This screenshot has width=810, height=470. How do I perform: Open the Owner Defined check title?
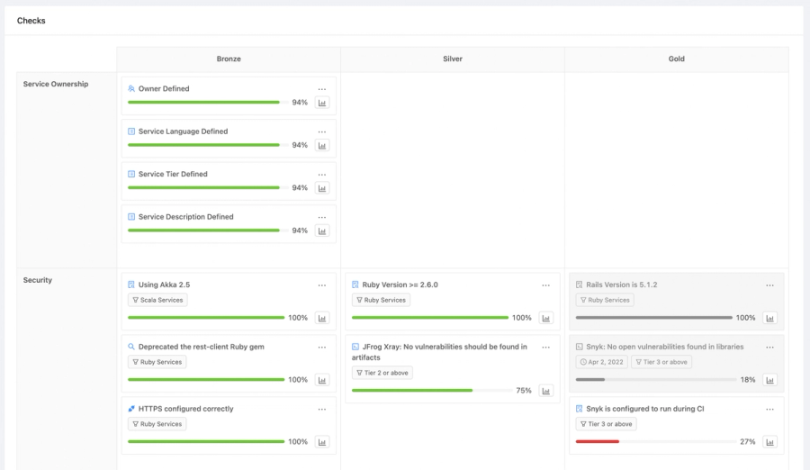click(164, 89)
